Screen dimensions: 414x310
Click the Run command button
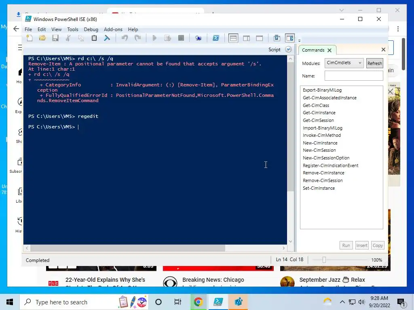346,245
